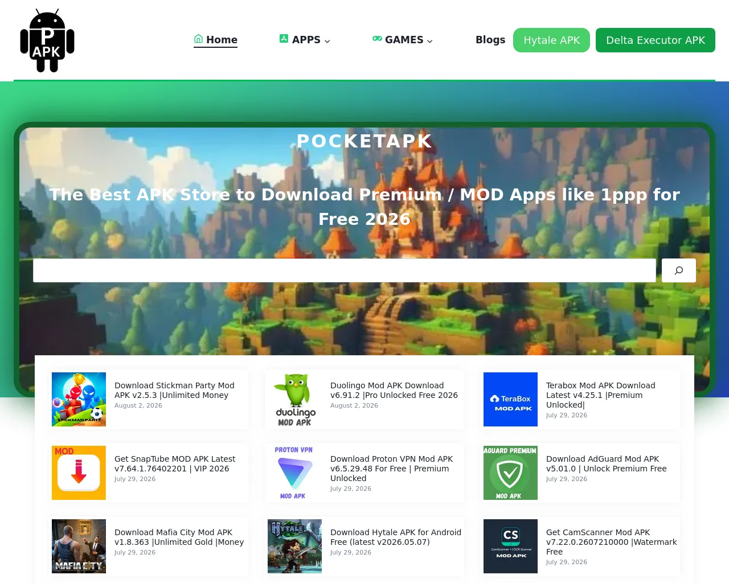Click the GAMES controller icon
729x583 pixels.
point(377,39)
